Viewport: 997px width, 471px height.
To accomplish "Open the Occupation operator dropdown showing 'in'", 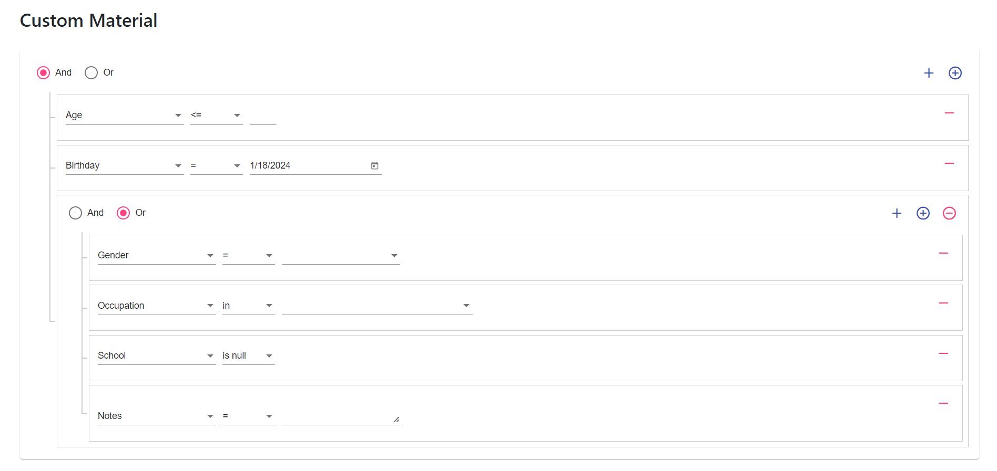I will [x=248, y=305].
